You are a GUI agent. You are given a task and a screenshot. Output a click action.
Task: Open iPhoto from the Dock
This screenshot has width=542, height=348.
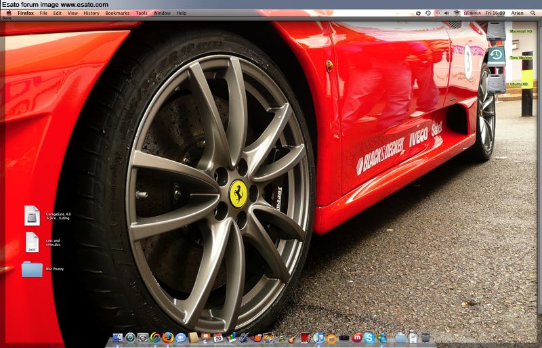point(269,338)
